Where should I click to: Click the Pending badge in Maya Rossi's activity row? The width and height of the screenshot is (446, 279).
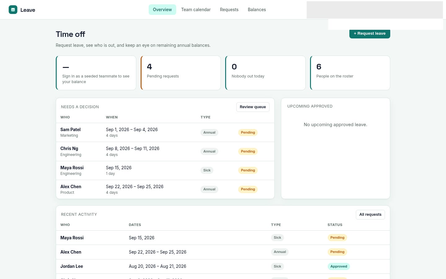(x=337, y=237)
